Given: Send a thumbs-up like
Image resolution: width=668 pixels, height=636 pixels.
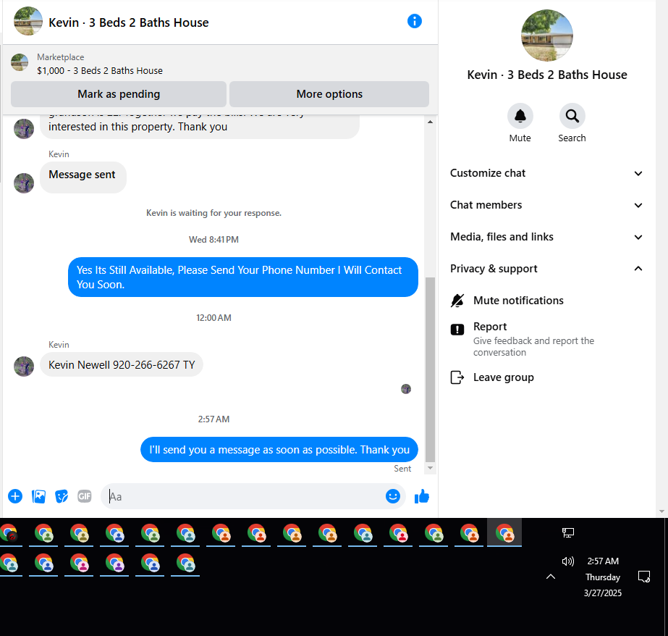Looking at the screenshot, I should pyautogui.click(x=422, y=496).
